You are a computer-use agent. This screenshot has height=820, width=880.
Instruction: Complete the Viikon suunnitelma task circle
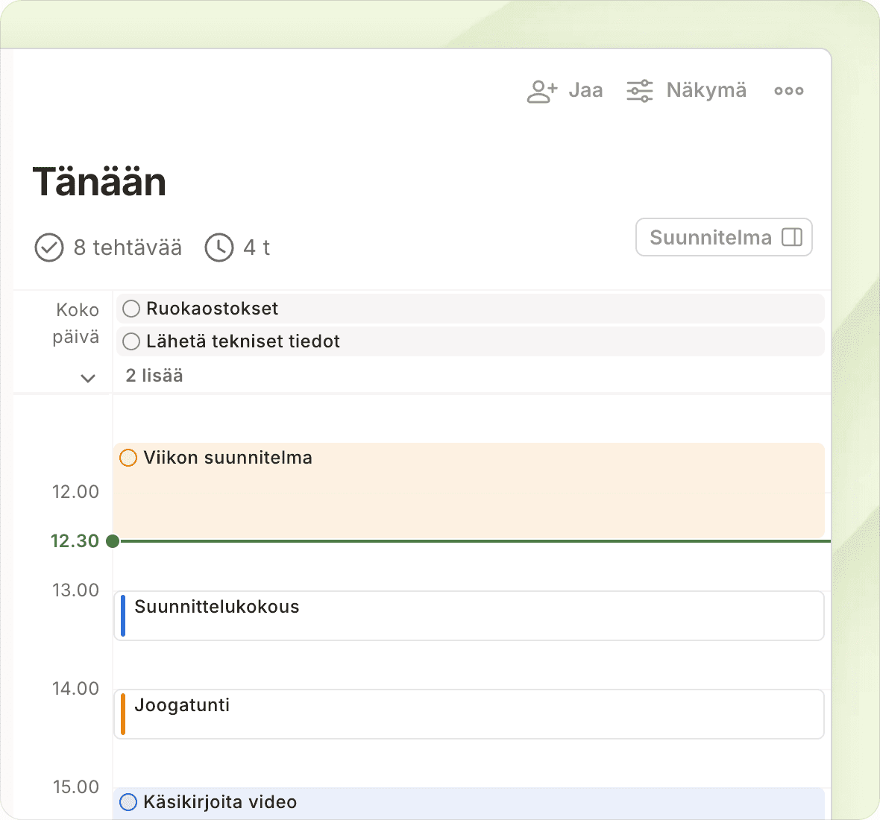coord(128,458)
